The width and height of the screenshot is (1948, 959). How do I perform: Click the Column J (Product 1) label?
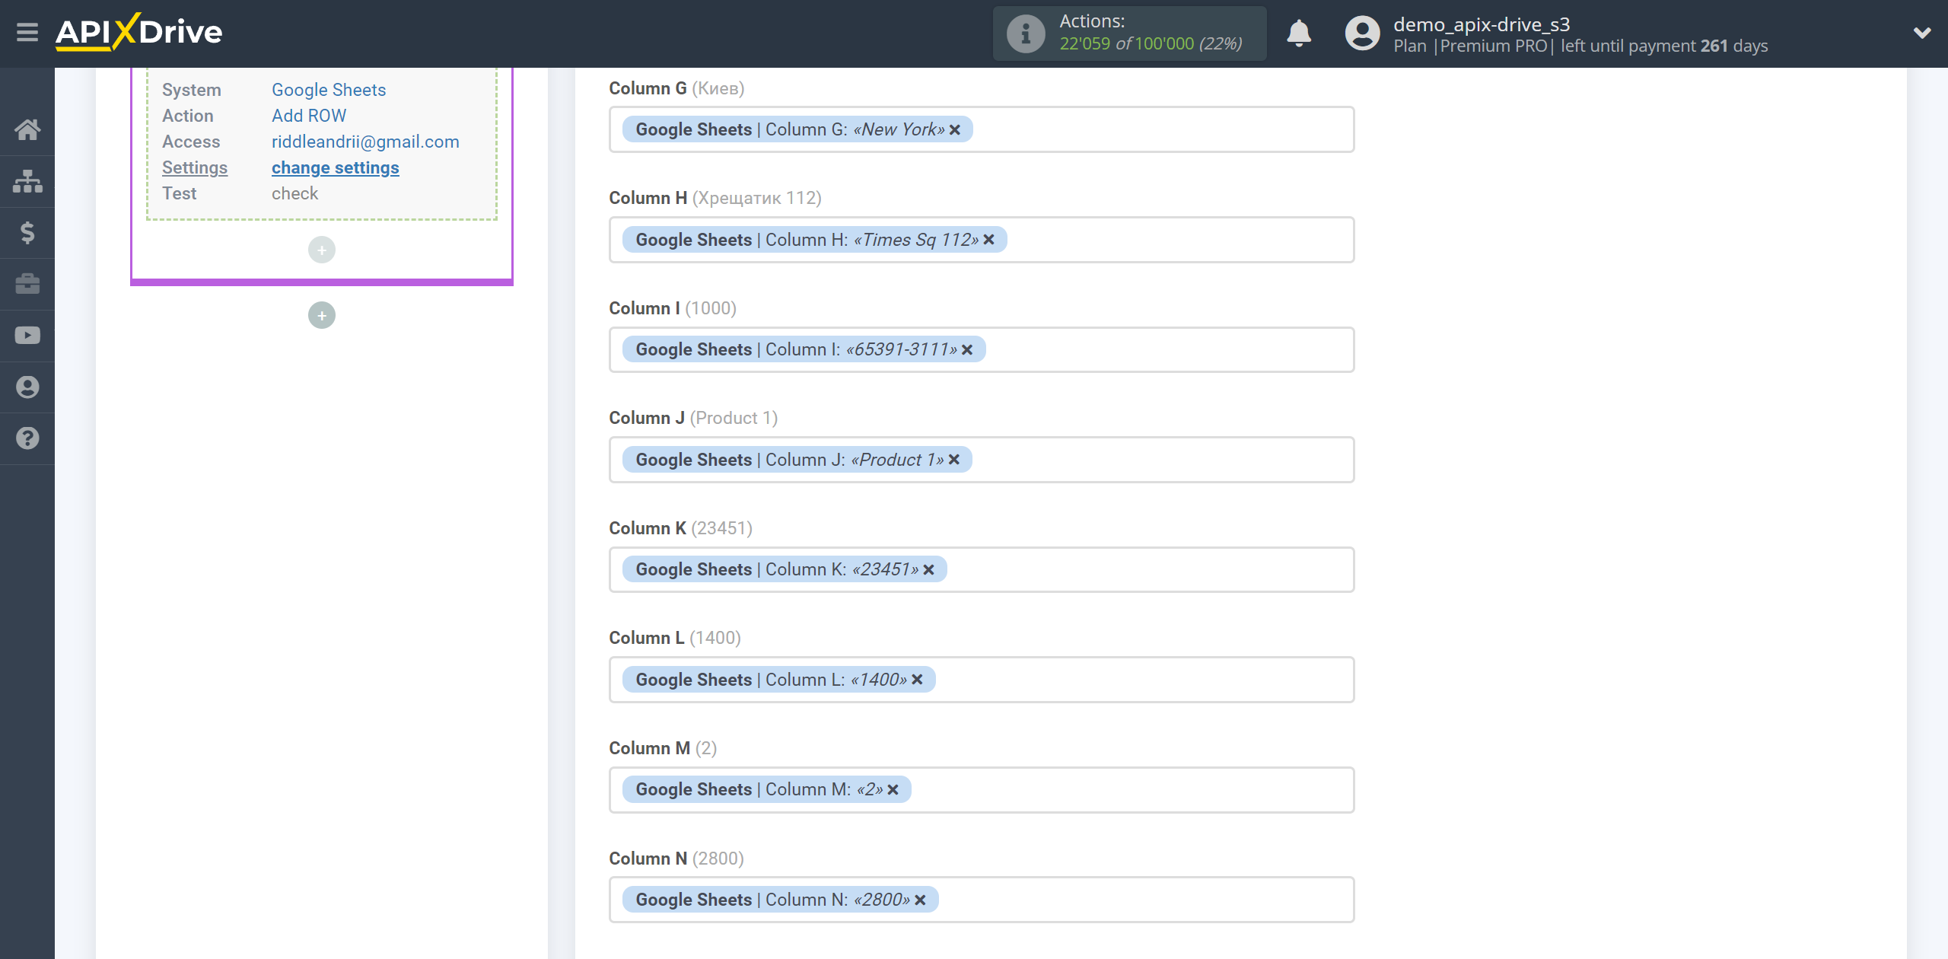[693, 418]
